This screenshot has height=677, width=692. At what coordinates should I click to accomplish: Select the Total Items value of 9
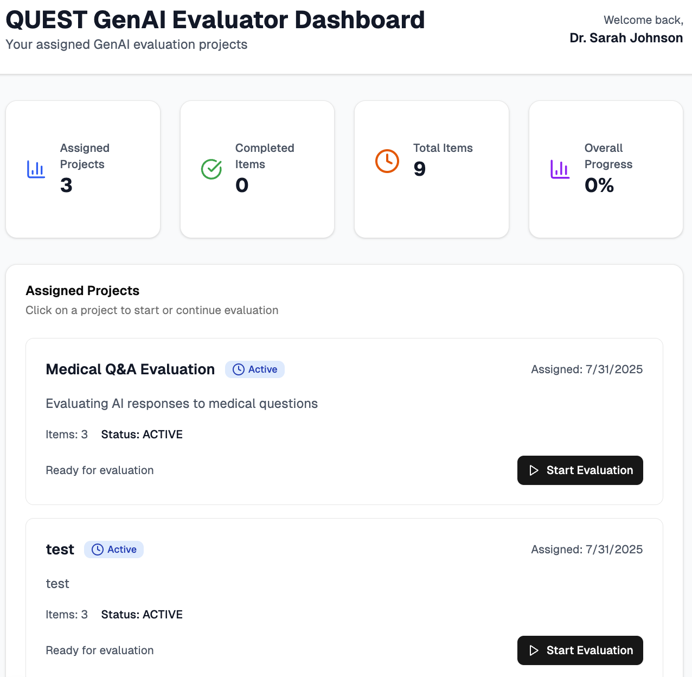[420, 169]
